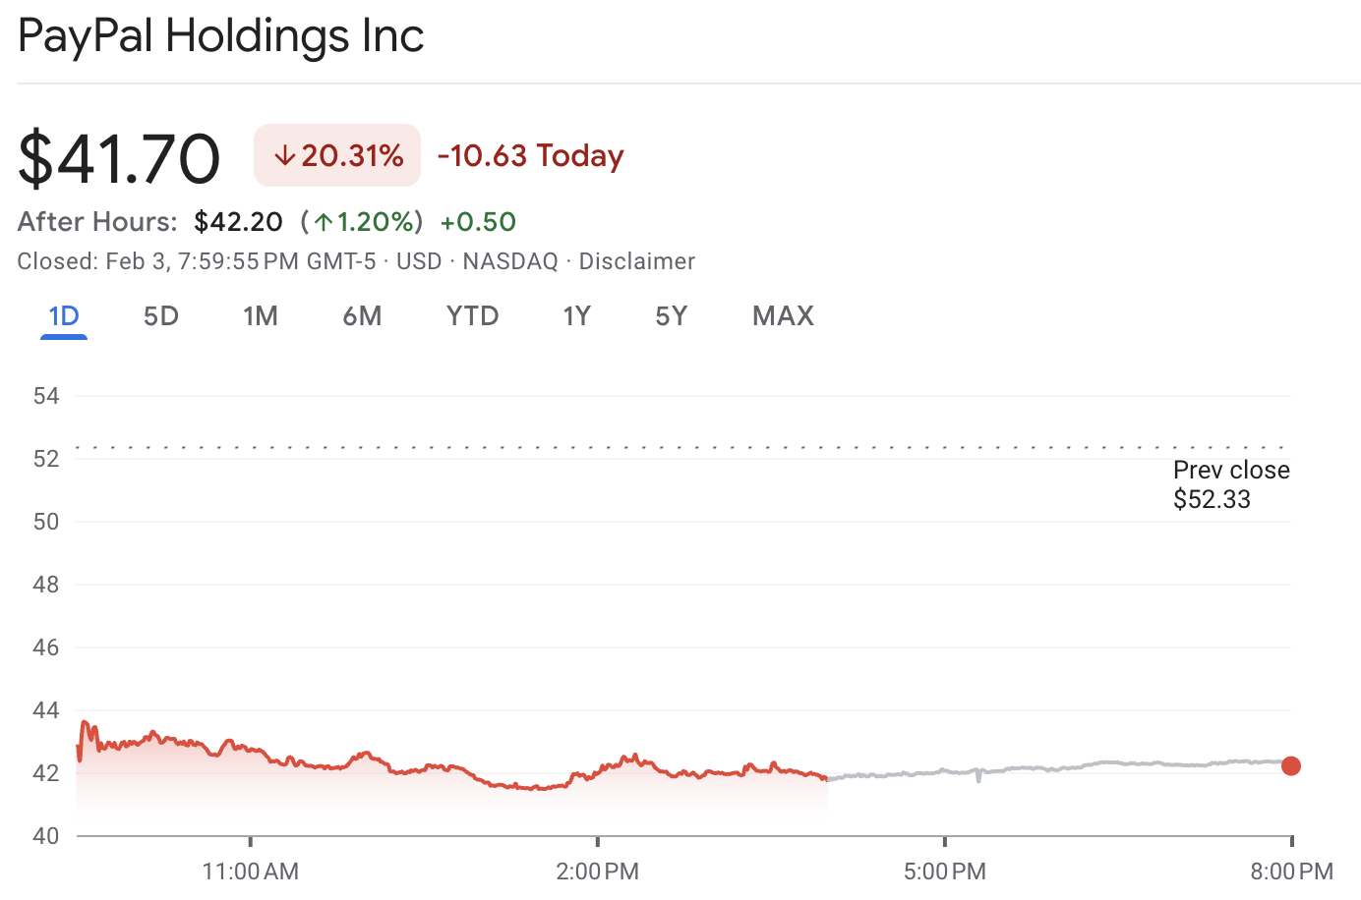Image resolution: width=1361 pixels, height=900 pixels.
Task: Show the 6M price history tab
Action: (362, 316)
